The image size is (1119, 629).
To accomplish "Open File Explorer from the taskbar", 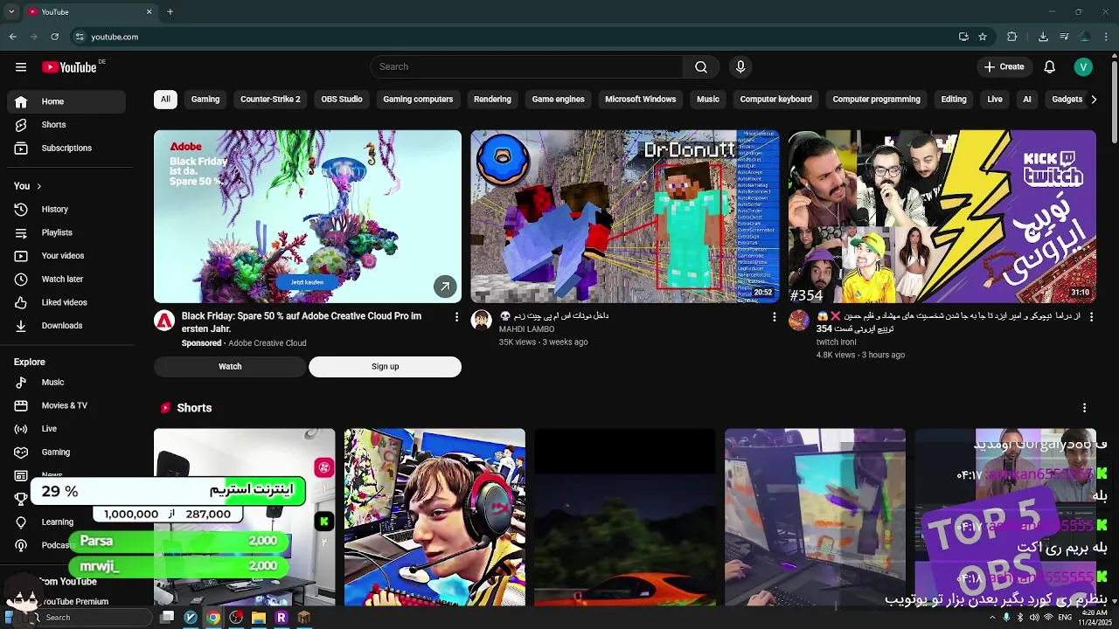I will (x=258, y=618).
